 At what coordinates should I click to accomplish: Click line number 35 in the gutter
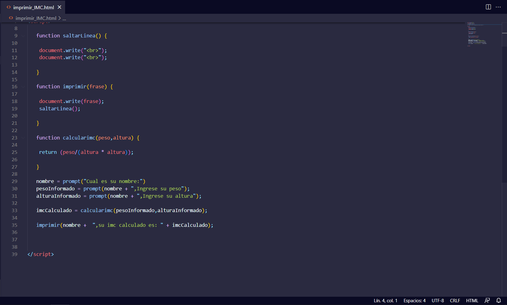pyautogui.click(x=14, y=225)
